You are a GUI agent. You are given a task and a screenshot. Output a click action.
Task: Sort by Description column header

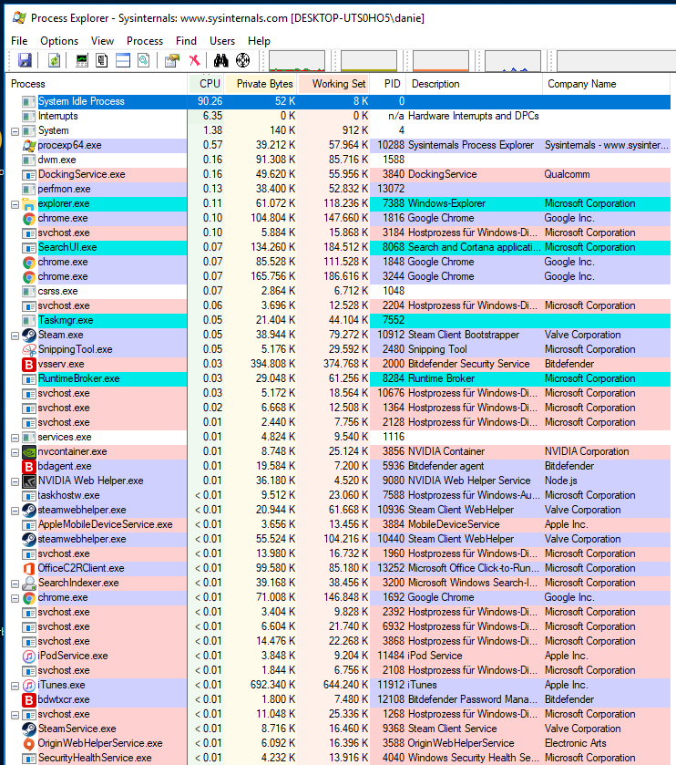pyautogui.click(x=475, y=84)
